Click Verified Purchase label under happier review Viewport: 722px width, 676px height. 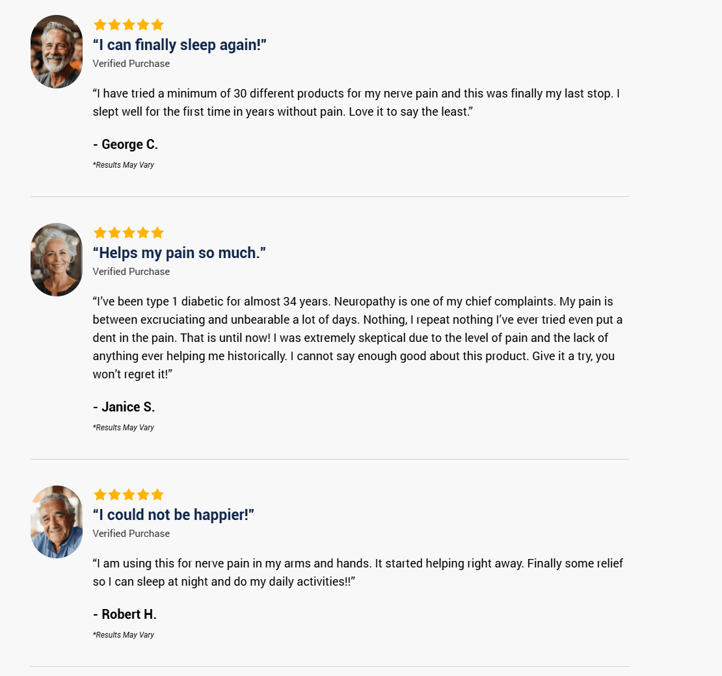click(131, 534)
